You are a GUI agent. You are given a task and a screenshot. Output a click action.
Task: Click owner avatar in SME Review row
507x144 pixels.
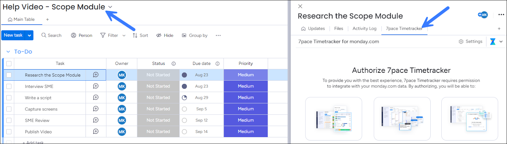pos(122,121)
